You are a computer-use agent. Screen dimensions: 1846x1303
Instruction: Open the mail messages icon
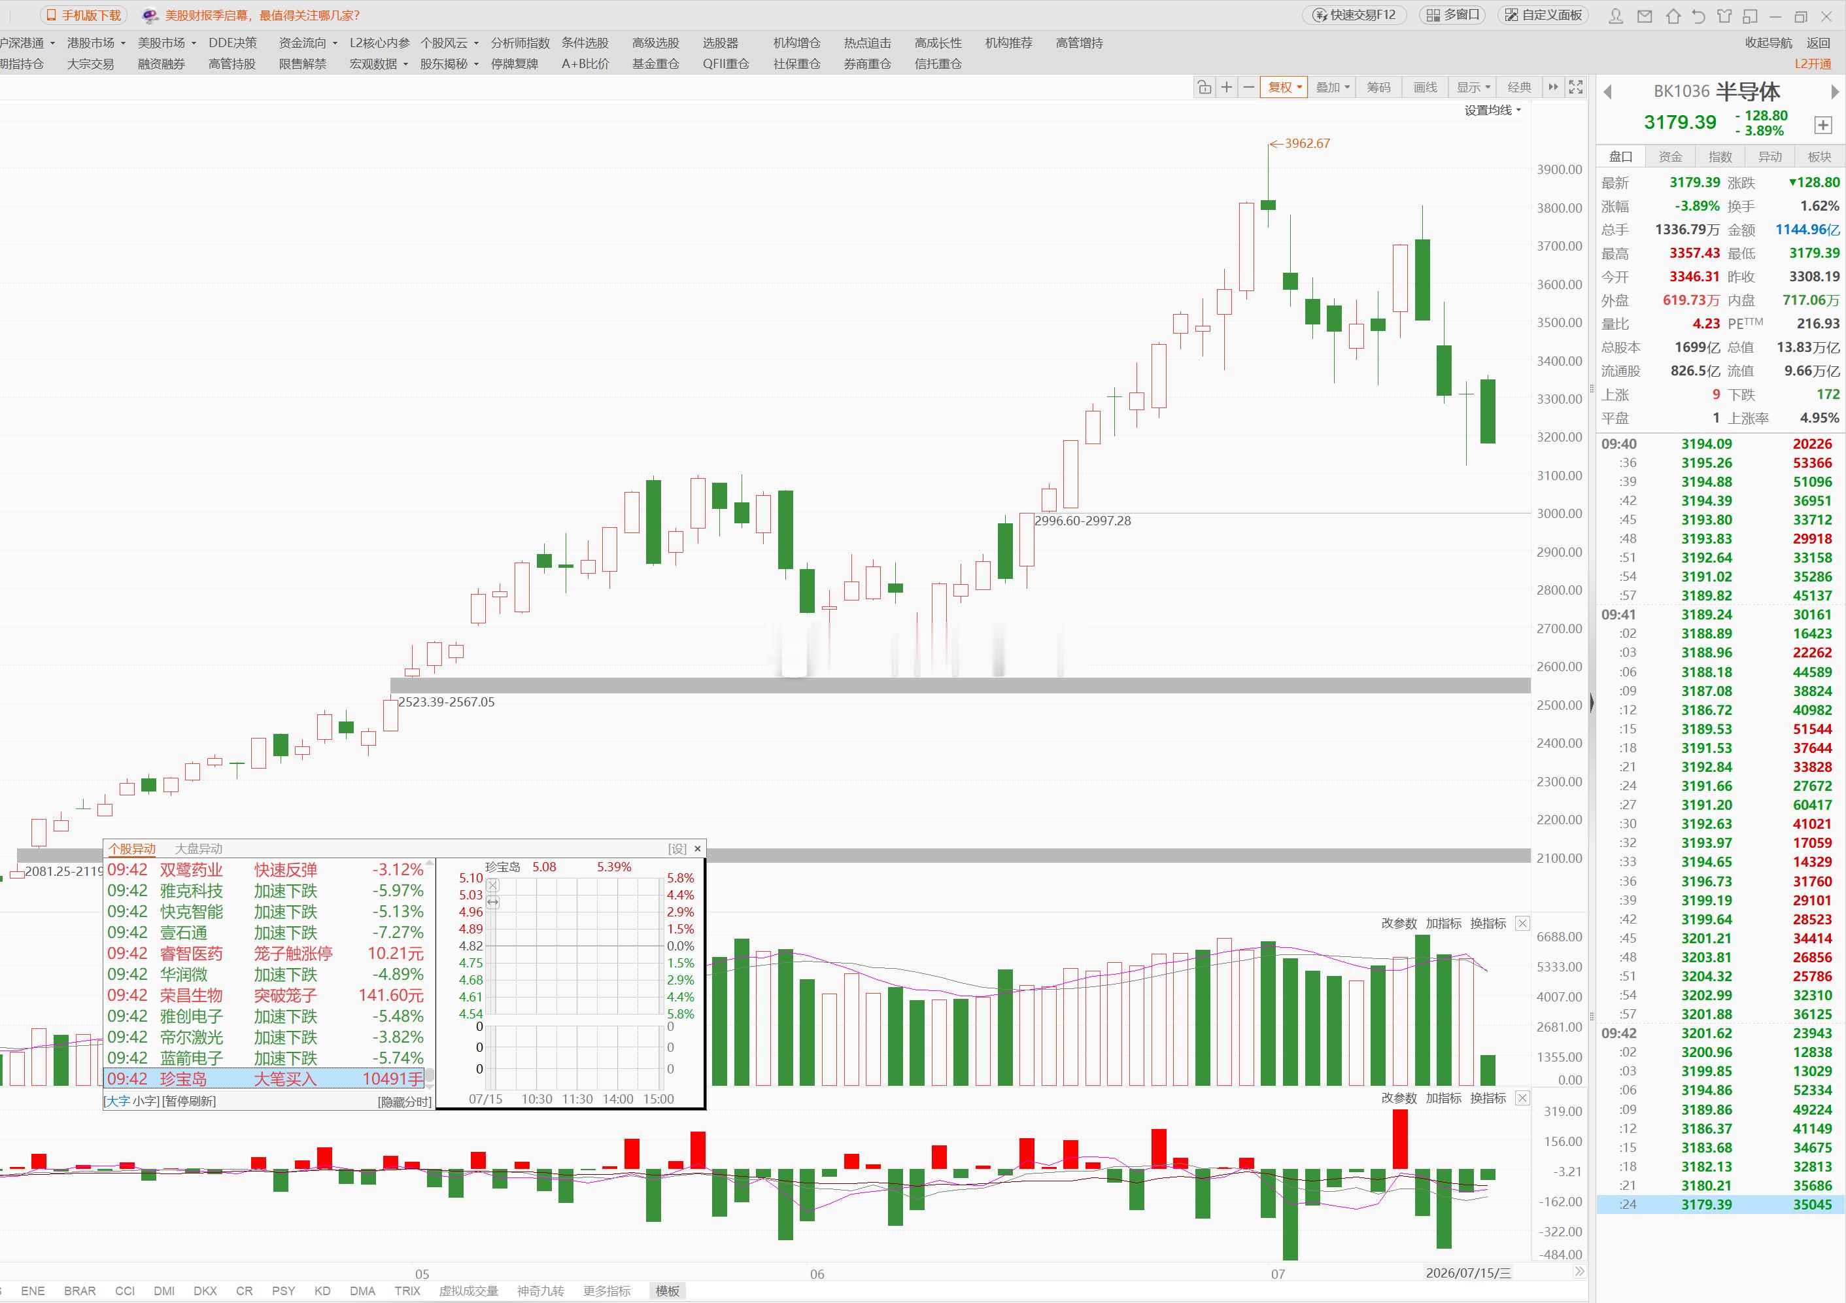[1644, 16]
